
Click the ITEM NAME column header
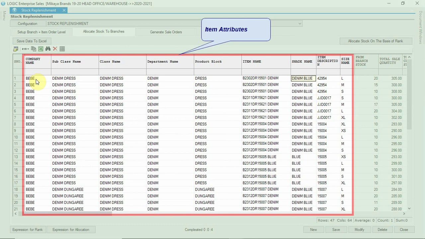[266, 61]
